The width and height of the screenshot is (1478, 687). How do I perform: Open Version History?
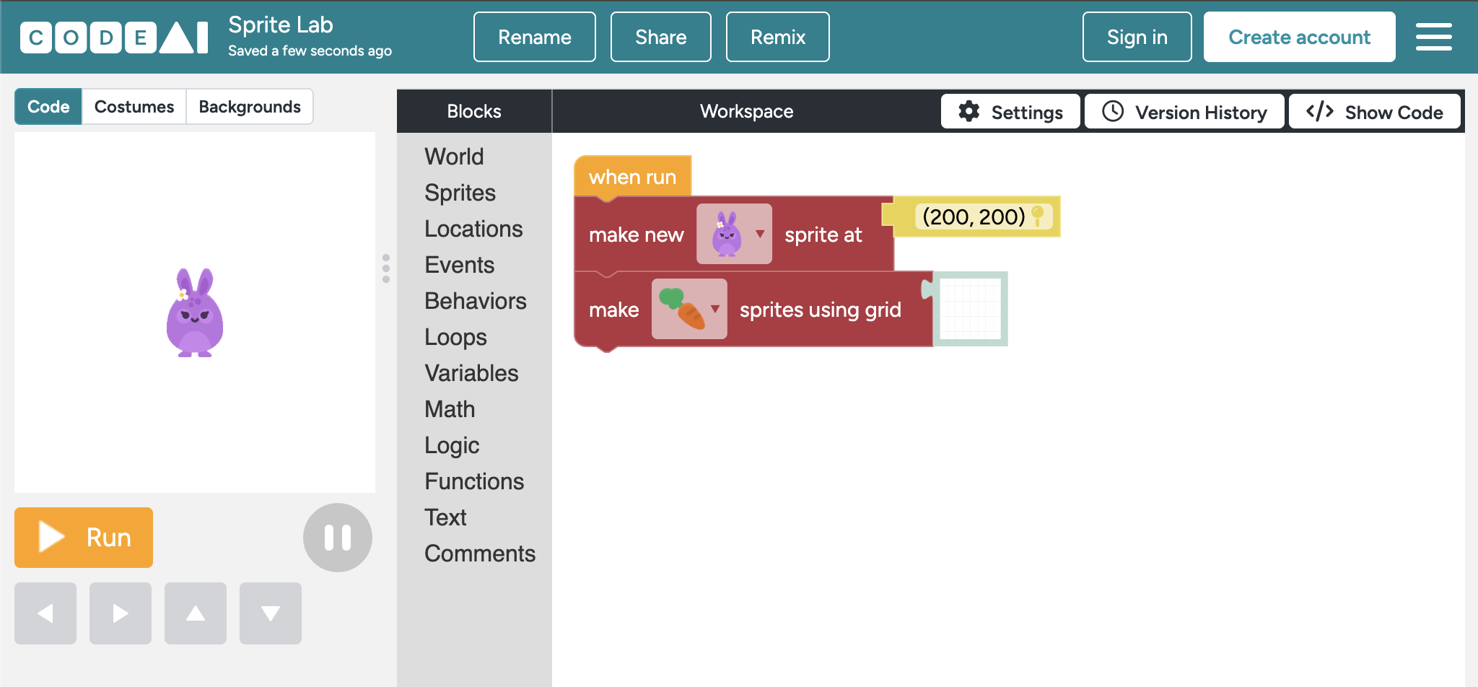pyautogui.click(x=1184, y=112)
